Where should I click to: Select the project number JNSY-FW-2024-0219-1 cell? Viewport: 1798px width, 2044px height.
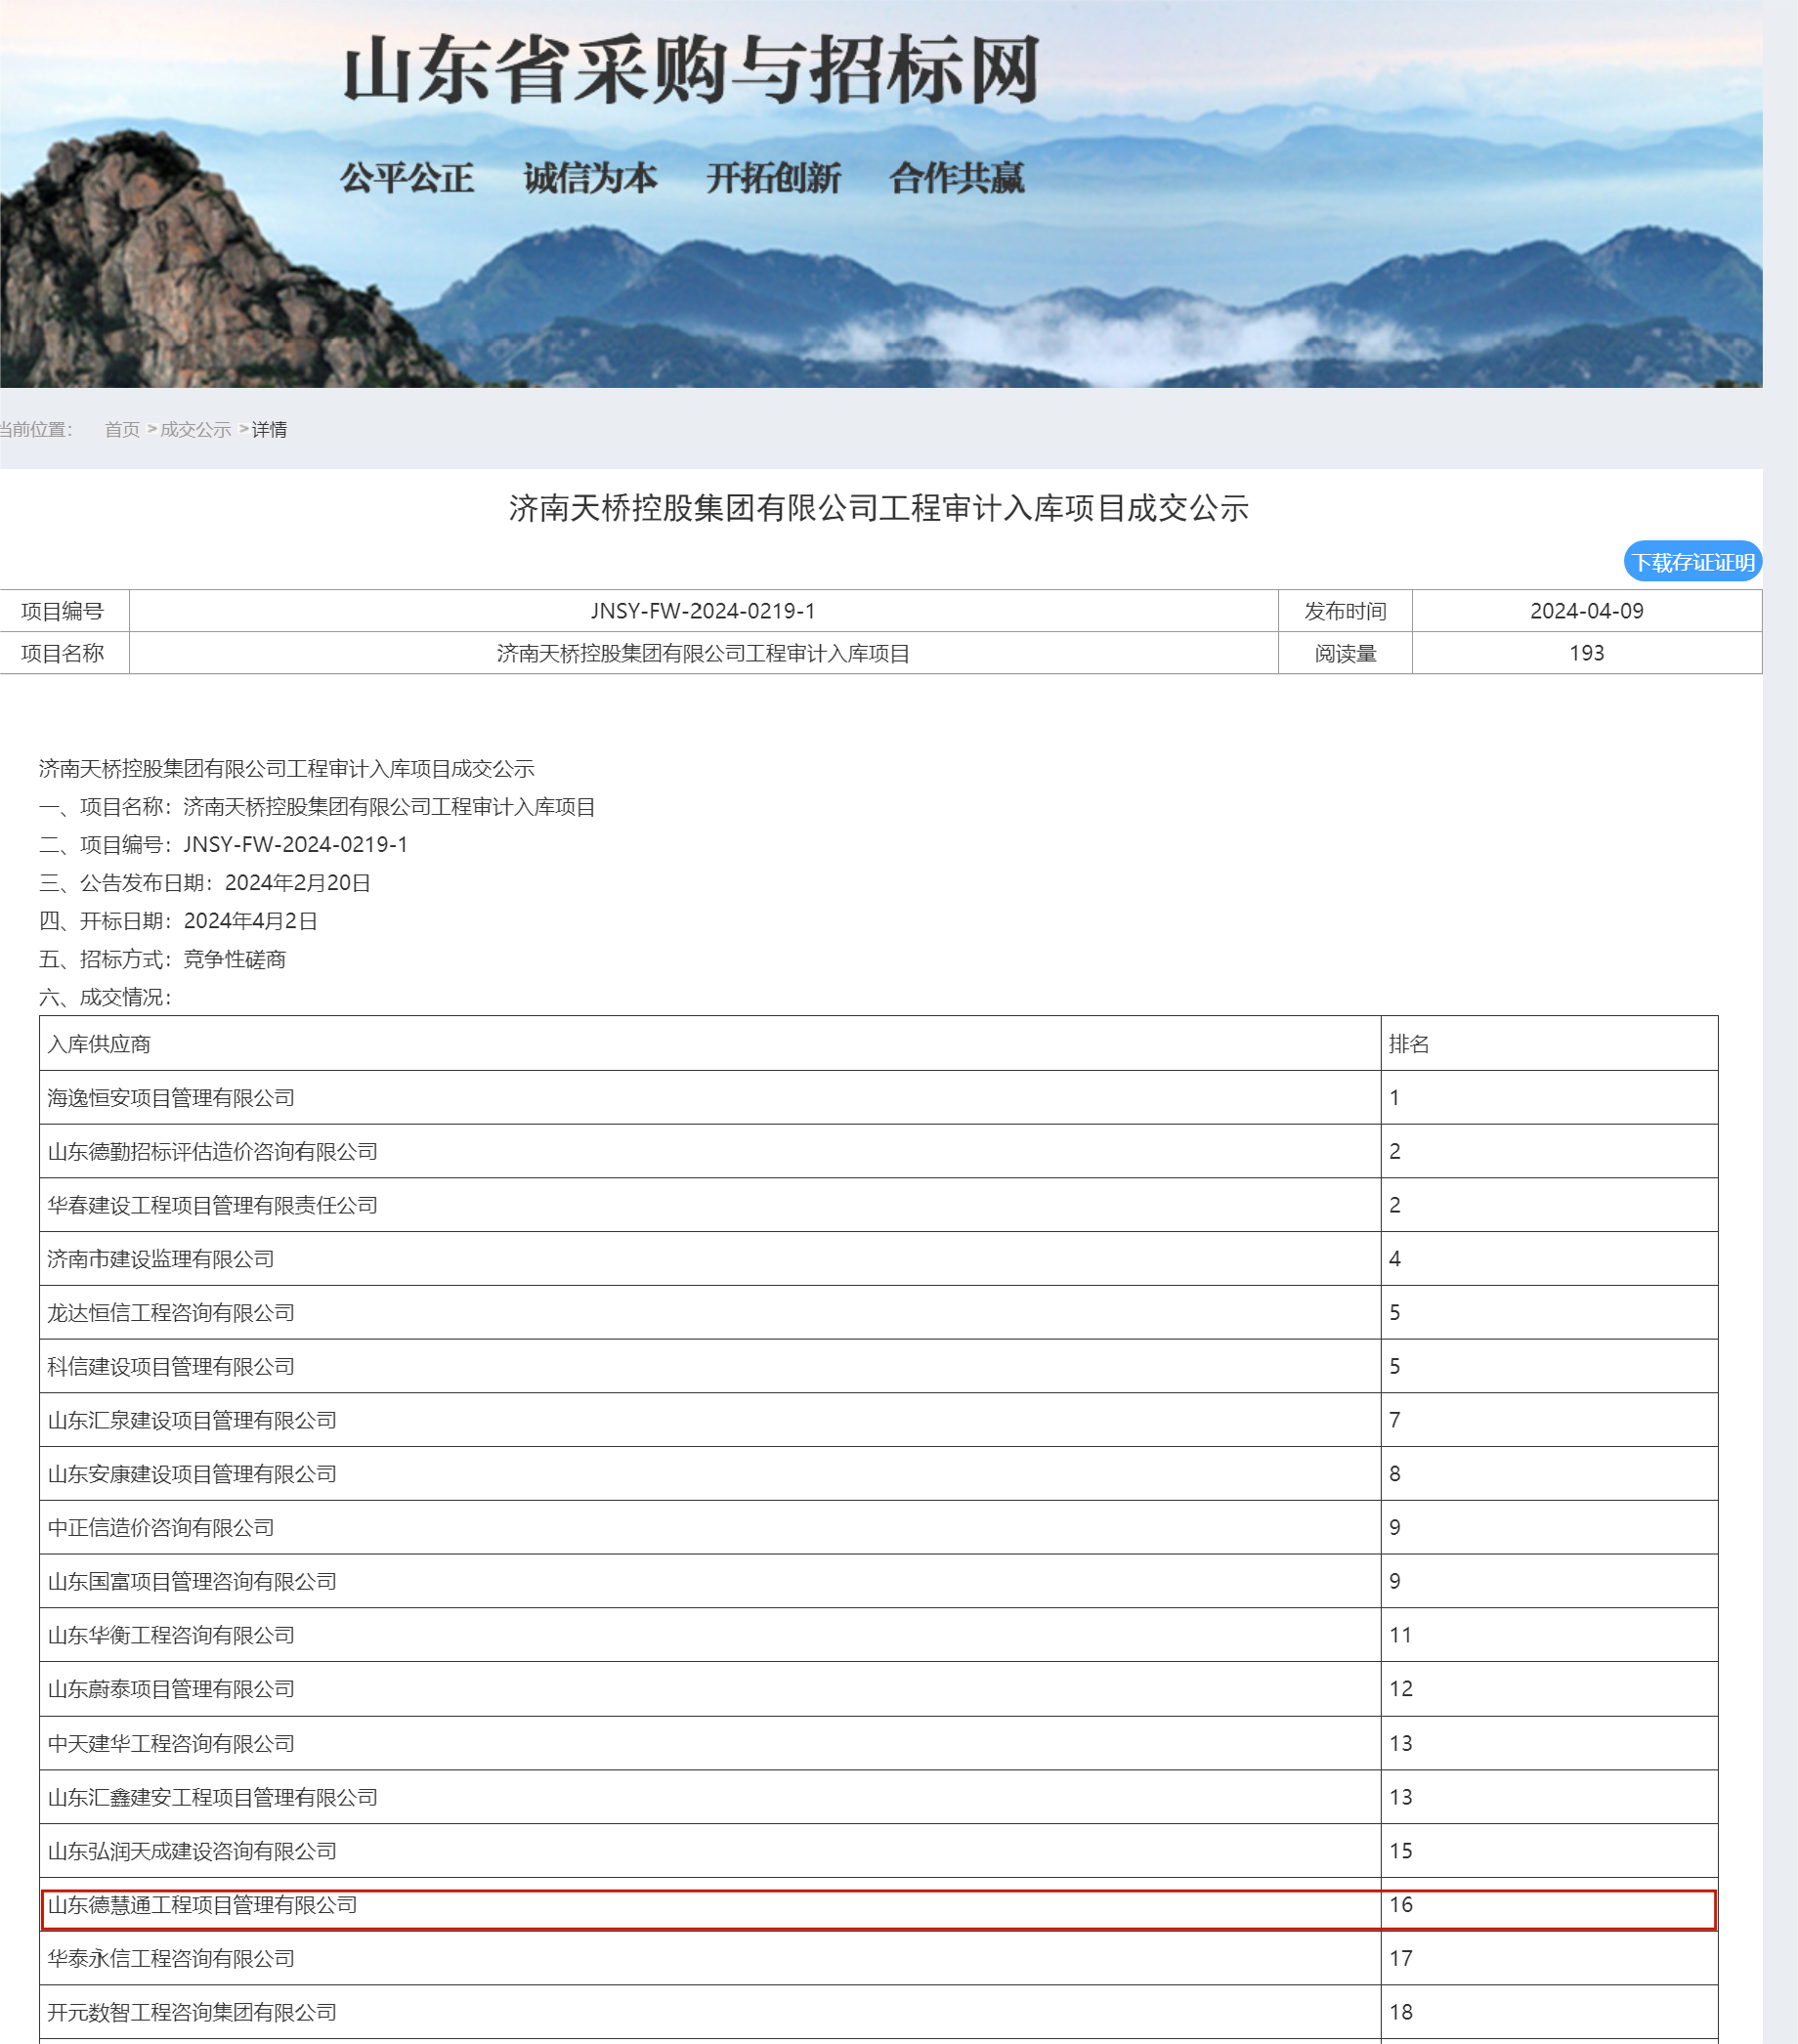[702, 611]
